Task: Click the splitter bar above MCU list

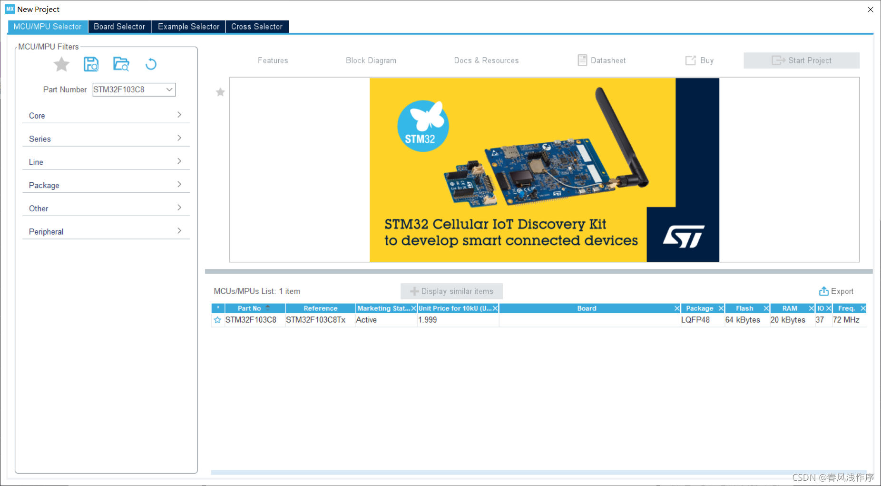Action: [538, 272]
